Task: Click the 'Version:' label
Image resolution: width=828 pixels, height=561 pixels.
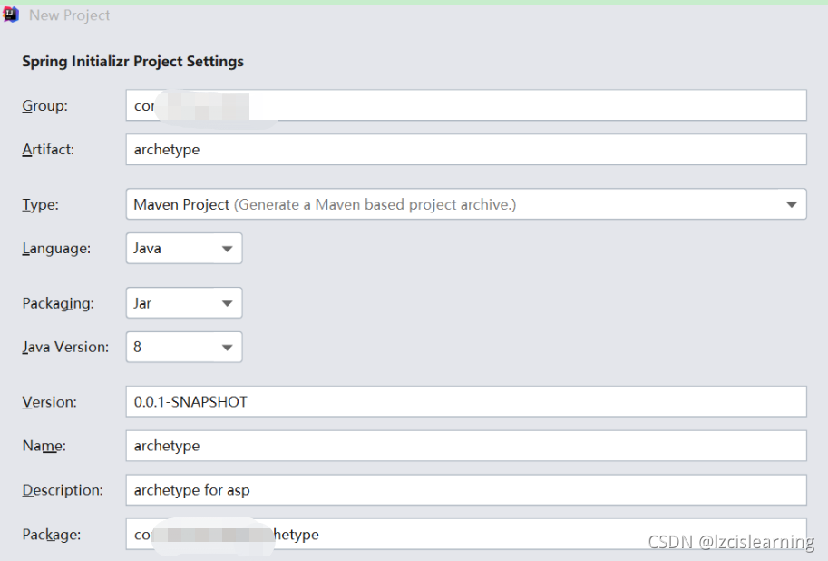Action: pyautogui.click(x=49, y=402)
